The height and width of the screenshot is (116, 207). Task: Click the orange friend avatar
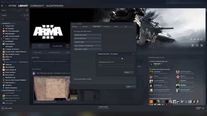point(151,101)
